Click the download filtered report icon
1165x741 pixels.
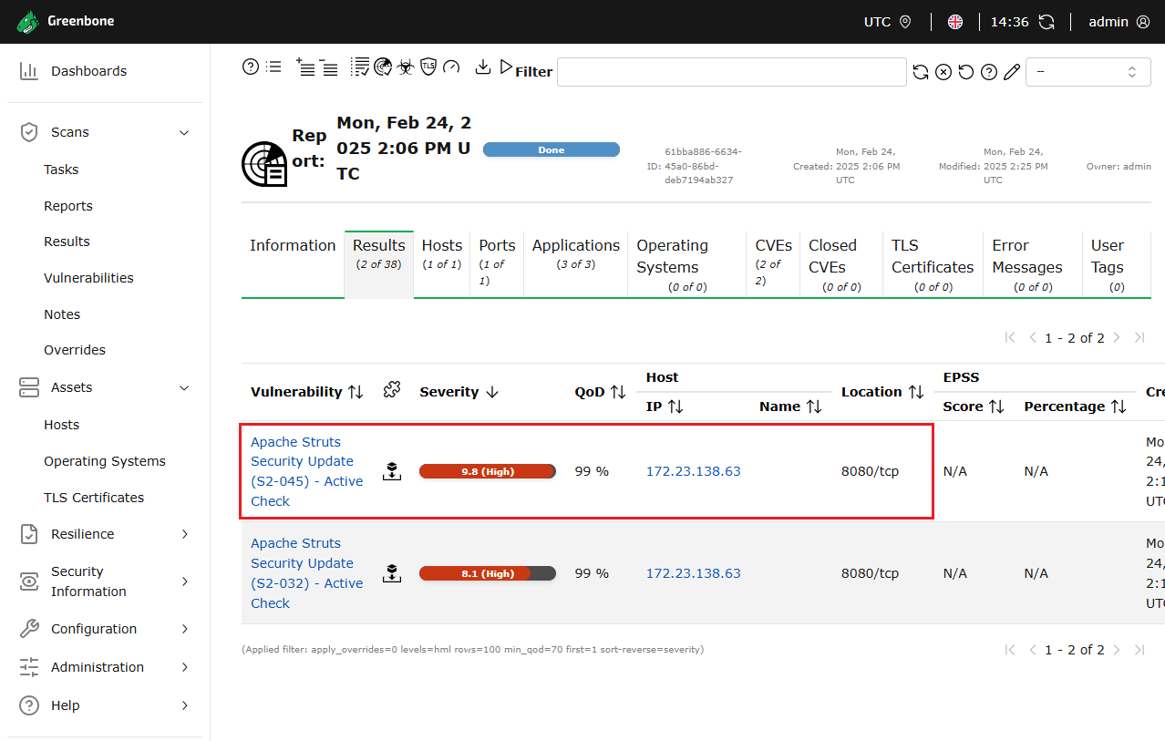point(483,67)
